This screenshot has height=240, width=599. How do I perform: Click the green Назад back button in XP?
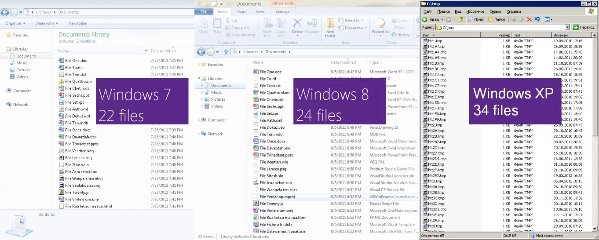click(x=431, y=19)
